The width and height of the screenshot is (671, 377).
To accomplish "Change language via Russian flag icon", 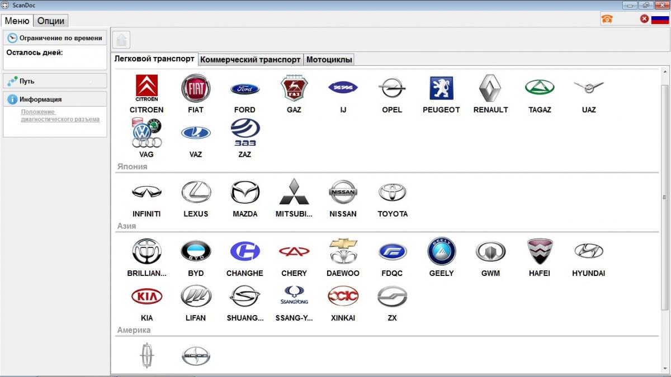I will (x=660, y=19).
